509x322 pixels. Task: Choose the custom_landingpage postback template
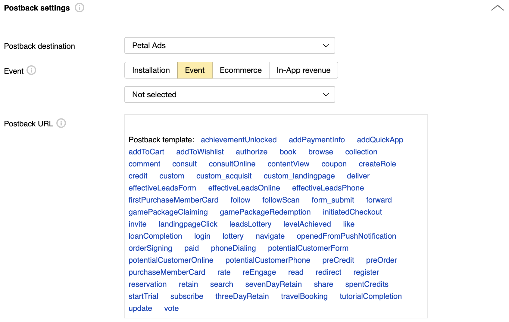tap(299, 176)
